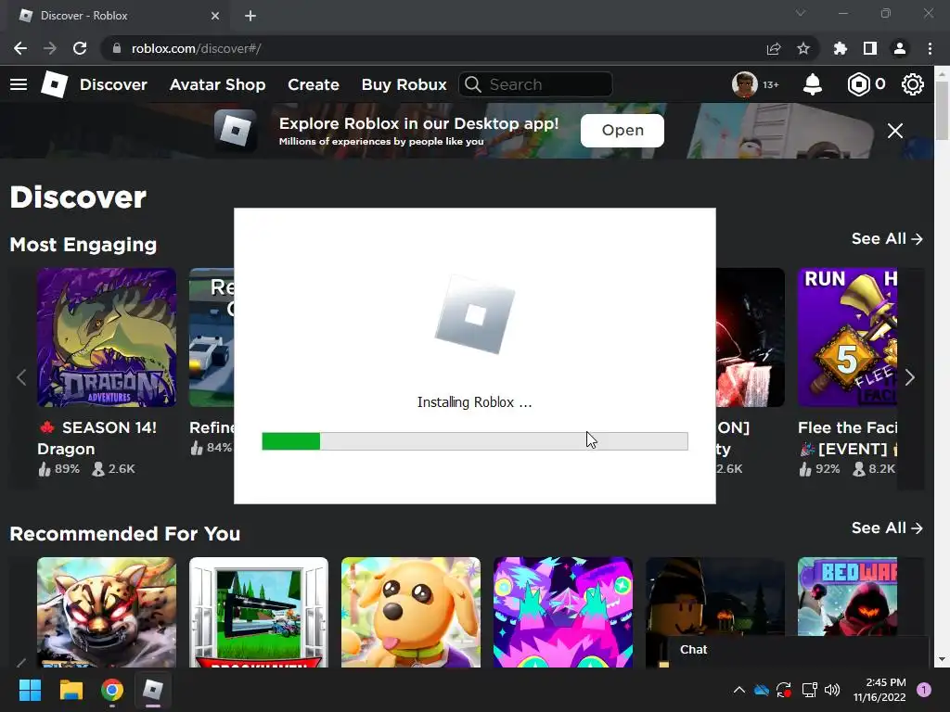
Task: Show hidden tray icons chevron
Action: pyautogui.click(x=739, y=689)
